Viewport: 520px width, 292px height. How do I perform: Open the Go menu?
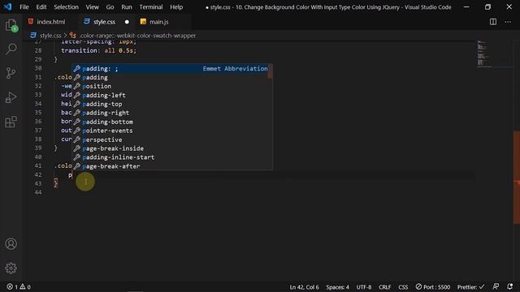pos(110,7)
